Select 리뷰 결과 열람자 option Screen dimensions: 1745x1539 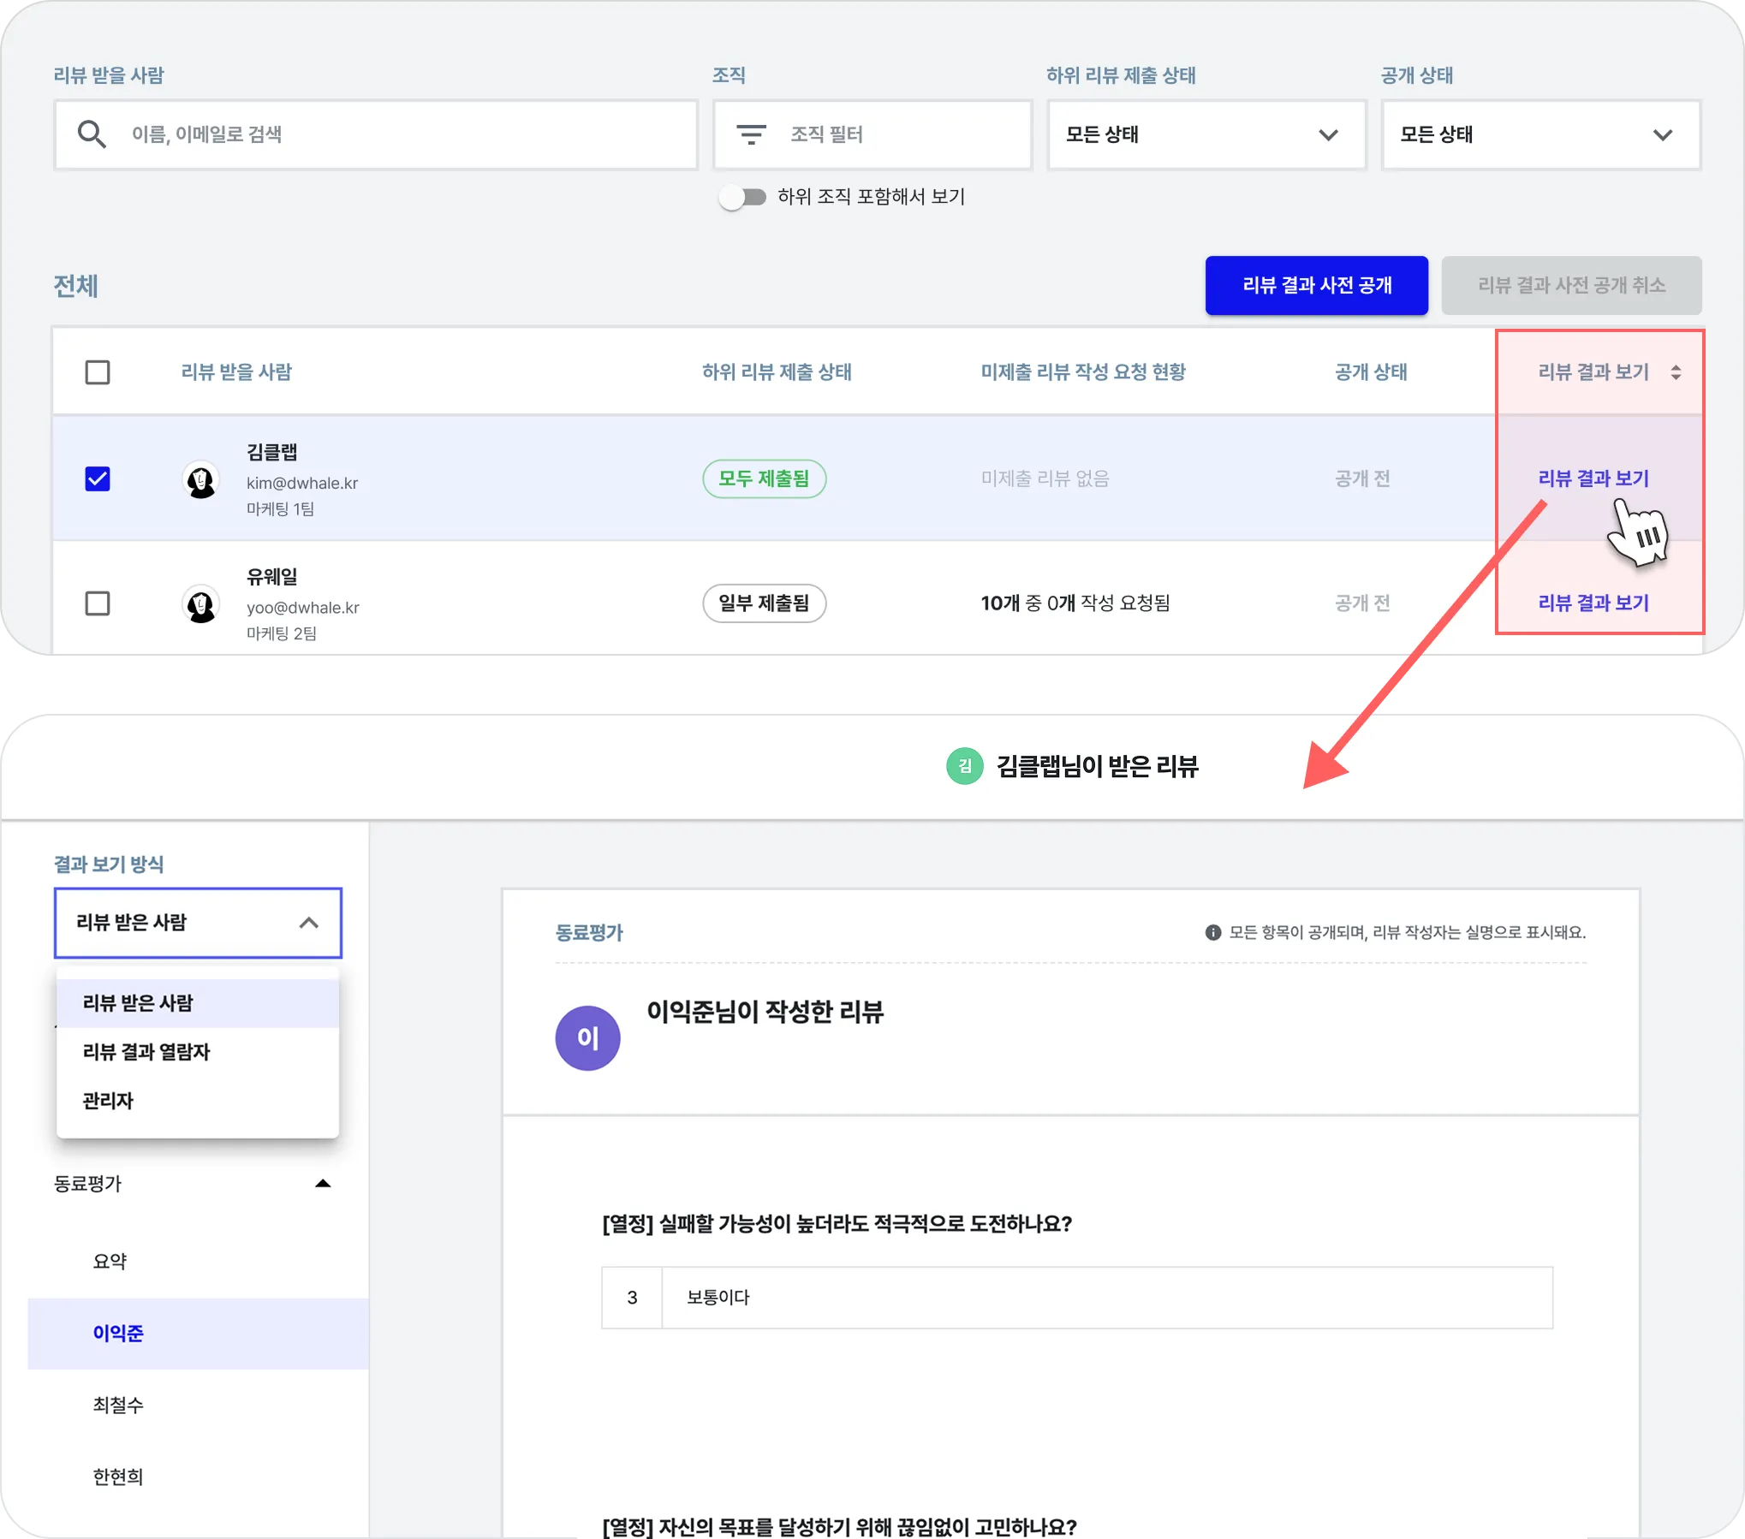[146, 1052]
